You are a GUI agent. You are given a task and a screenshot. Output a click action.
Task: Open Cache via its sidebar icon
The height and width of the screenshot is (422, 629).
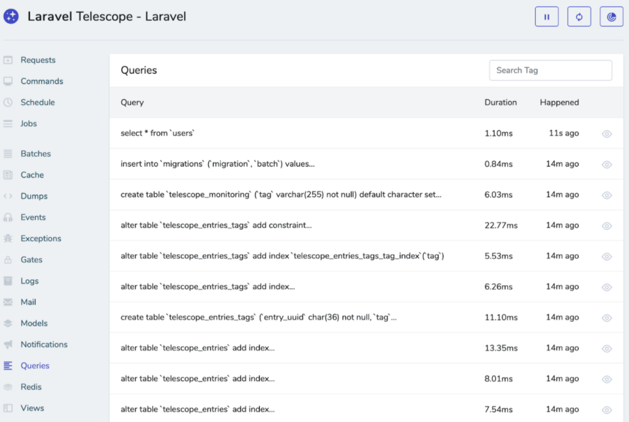coord(8,175)
